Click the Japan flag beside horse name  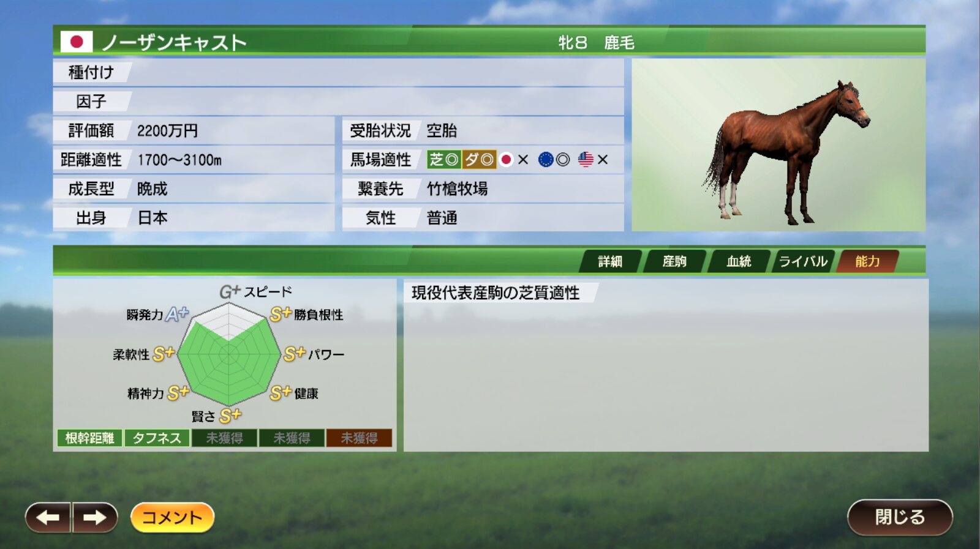point(77,42)
